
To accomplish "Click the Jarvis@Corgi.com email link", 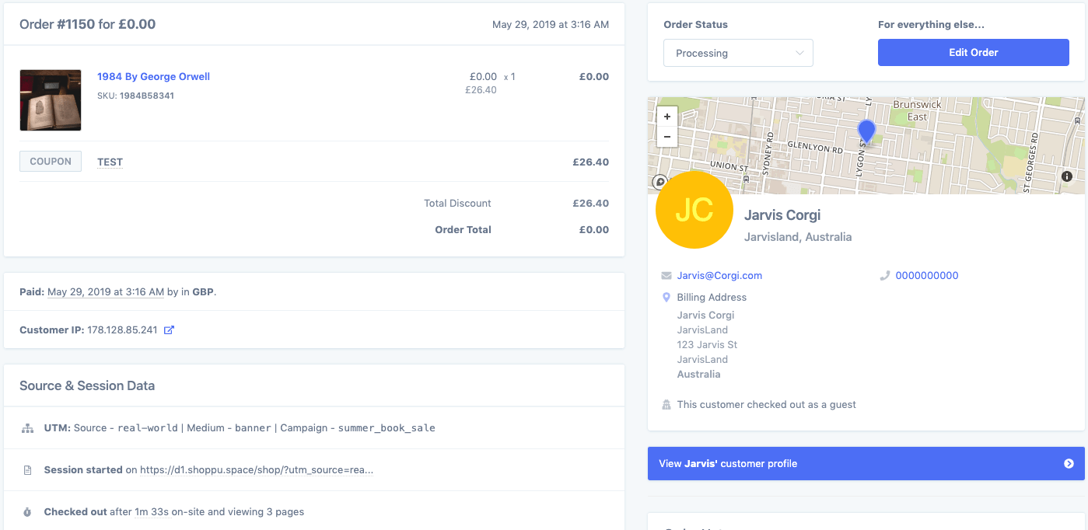I will [719, 276].
